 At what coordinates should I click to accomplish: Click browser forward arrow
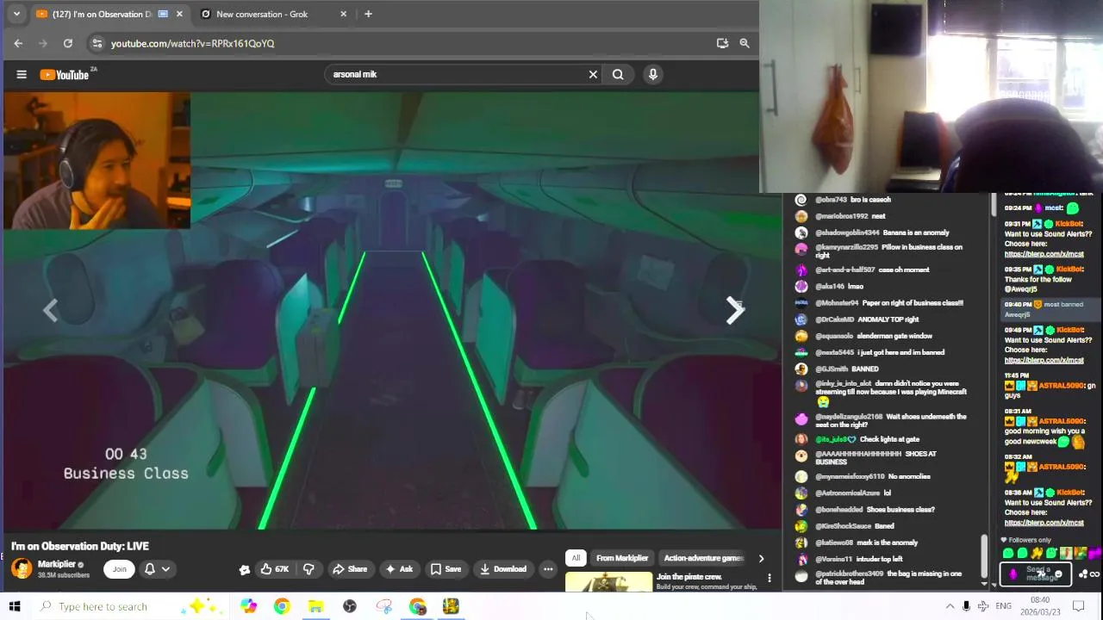coord(43,43)
